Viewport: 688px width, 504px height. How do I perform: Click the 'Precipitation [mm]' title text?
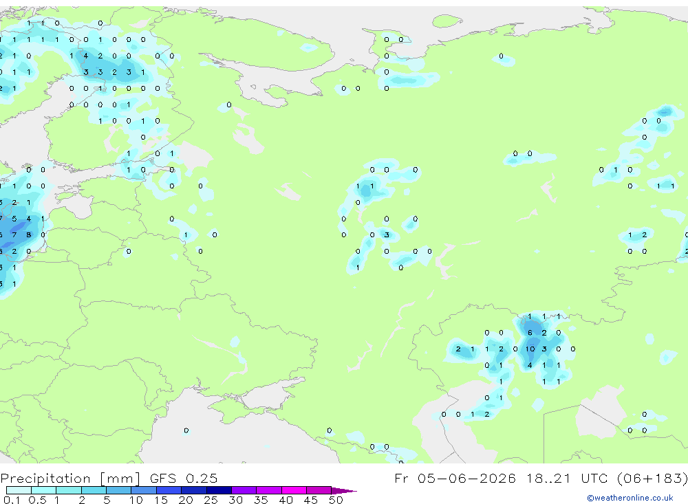tap(70, 479)
